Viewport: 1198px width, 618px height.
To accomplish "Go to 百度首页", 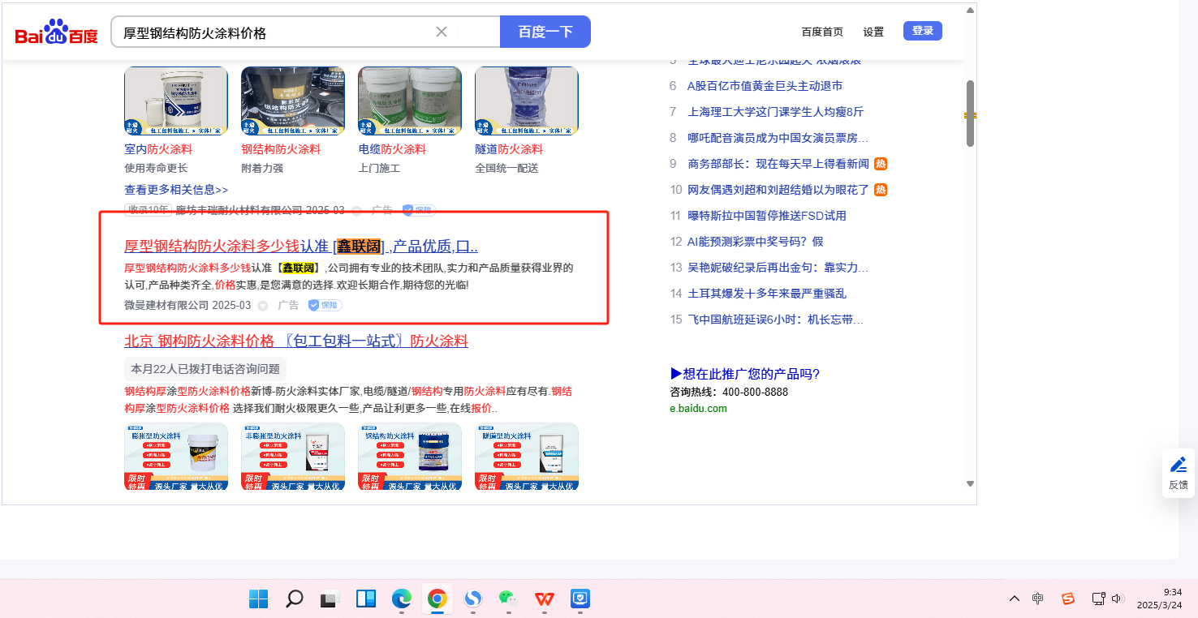I will tap(822, 32).
